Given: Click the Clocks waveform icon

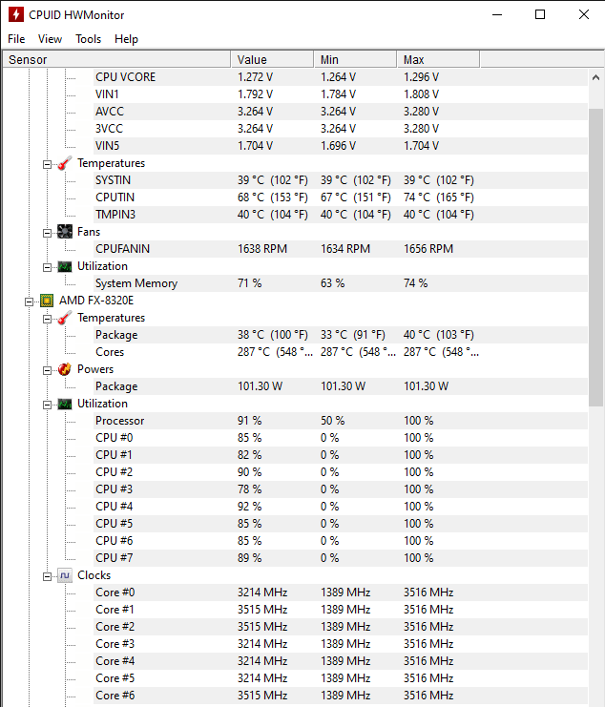Looking at the screenshot, I should tap(65, 575).
